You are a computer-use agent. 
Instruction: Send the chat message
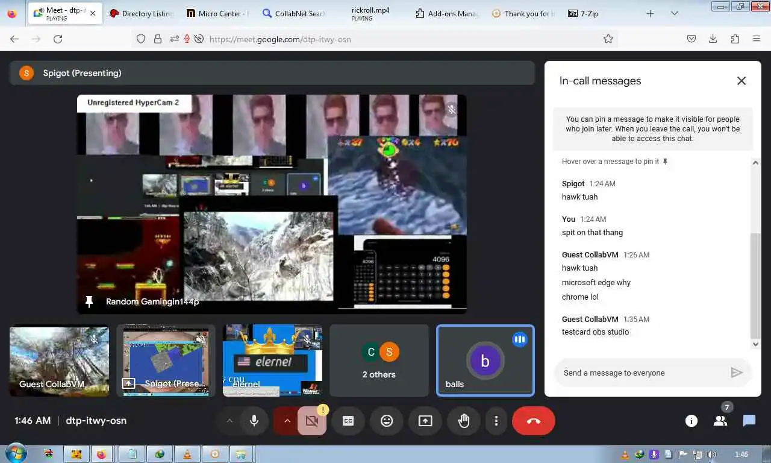(x=737, y=373)
